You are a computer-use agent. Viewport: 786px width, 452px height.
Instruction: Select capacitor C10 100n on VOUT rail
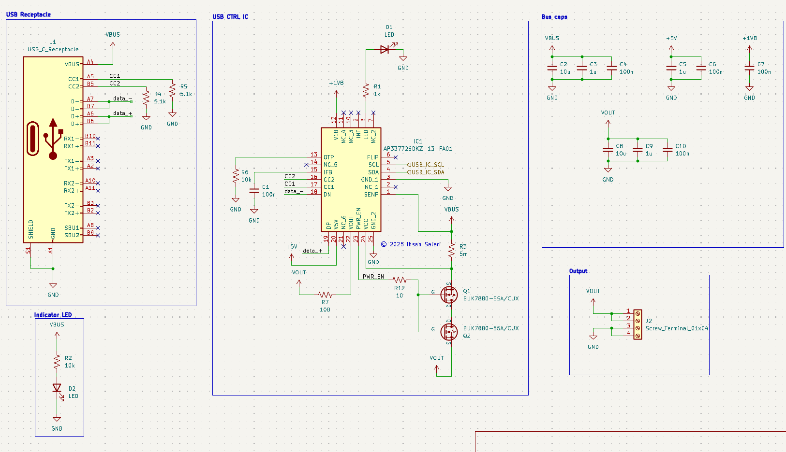coord(667,150)
